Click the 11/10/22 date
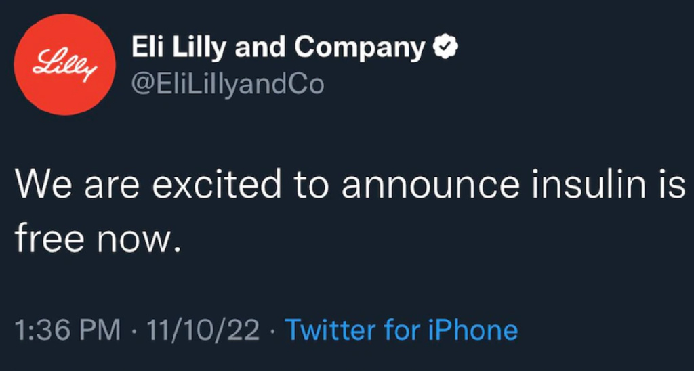The width and height of the screenshot is (694, 371). [x=203, y=330]
